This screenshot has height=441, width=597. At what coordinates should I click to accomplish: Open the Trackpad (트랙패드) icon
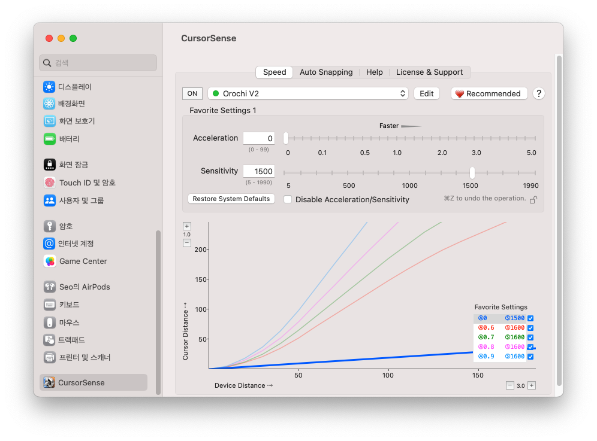pos(49,340)
